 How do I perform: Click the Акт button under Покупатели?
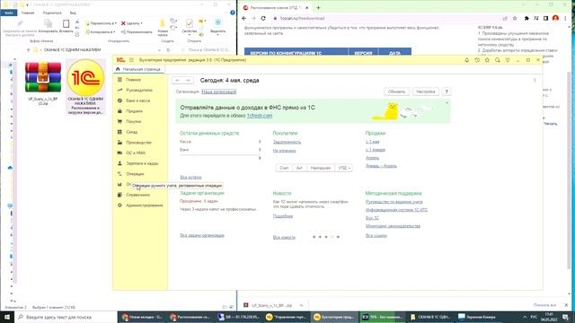click(x=299, y=168)
